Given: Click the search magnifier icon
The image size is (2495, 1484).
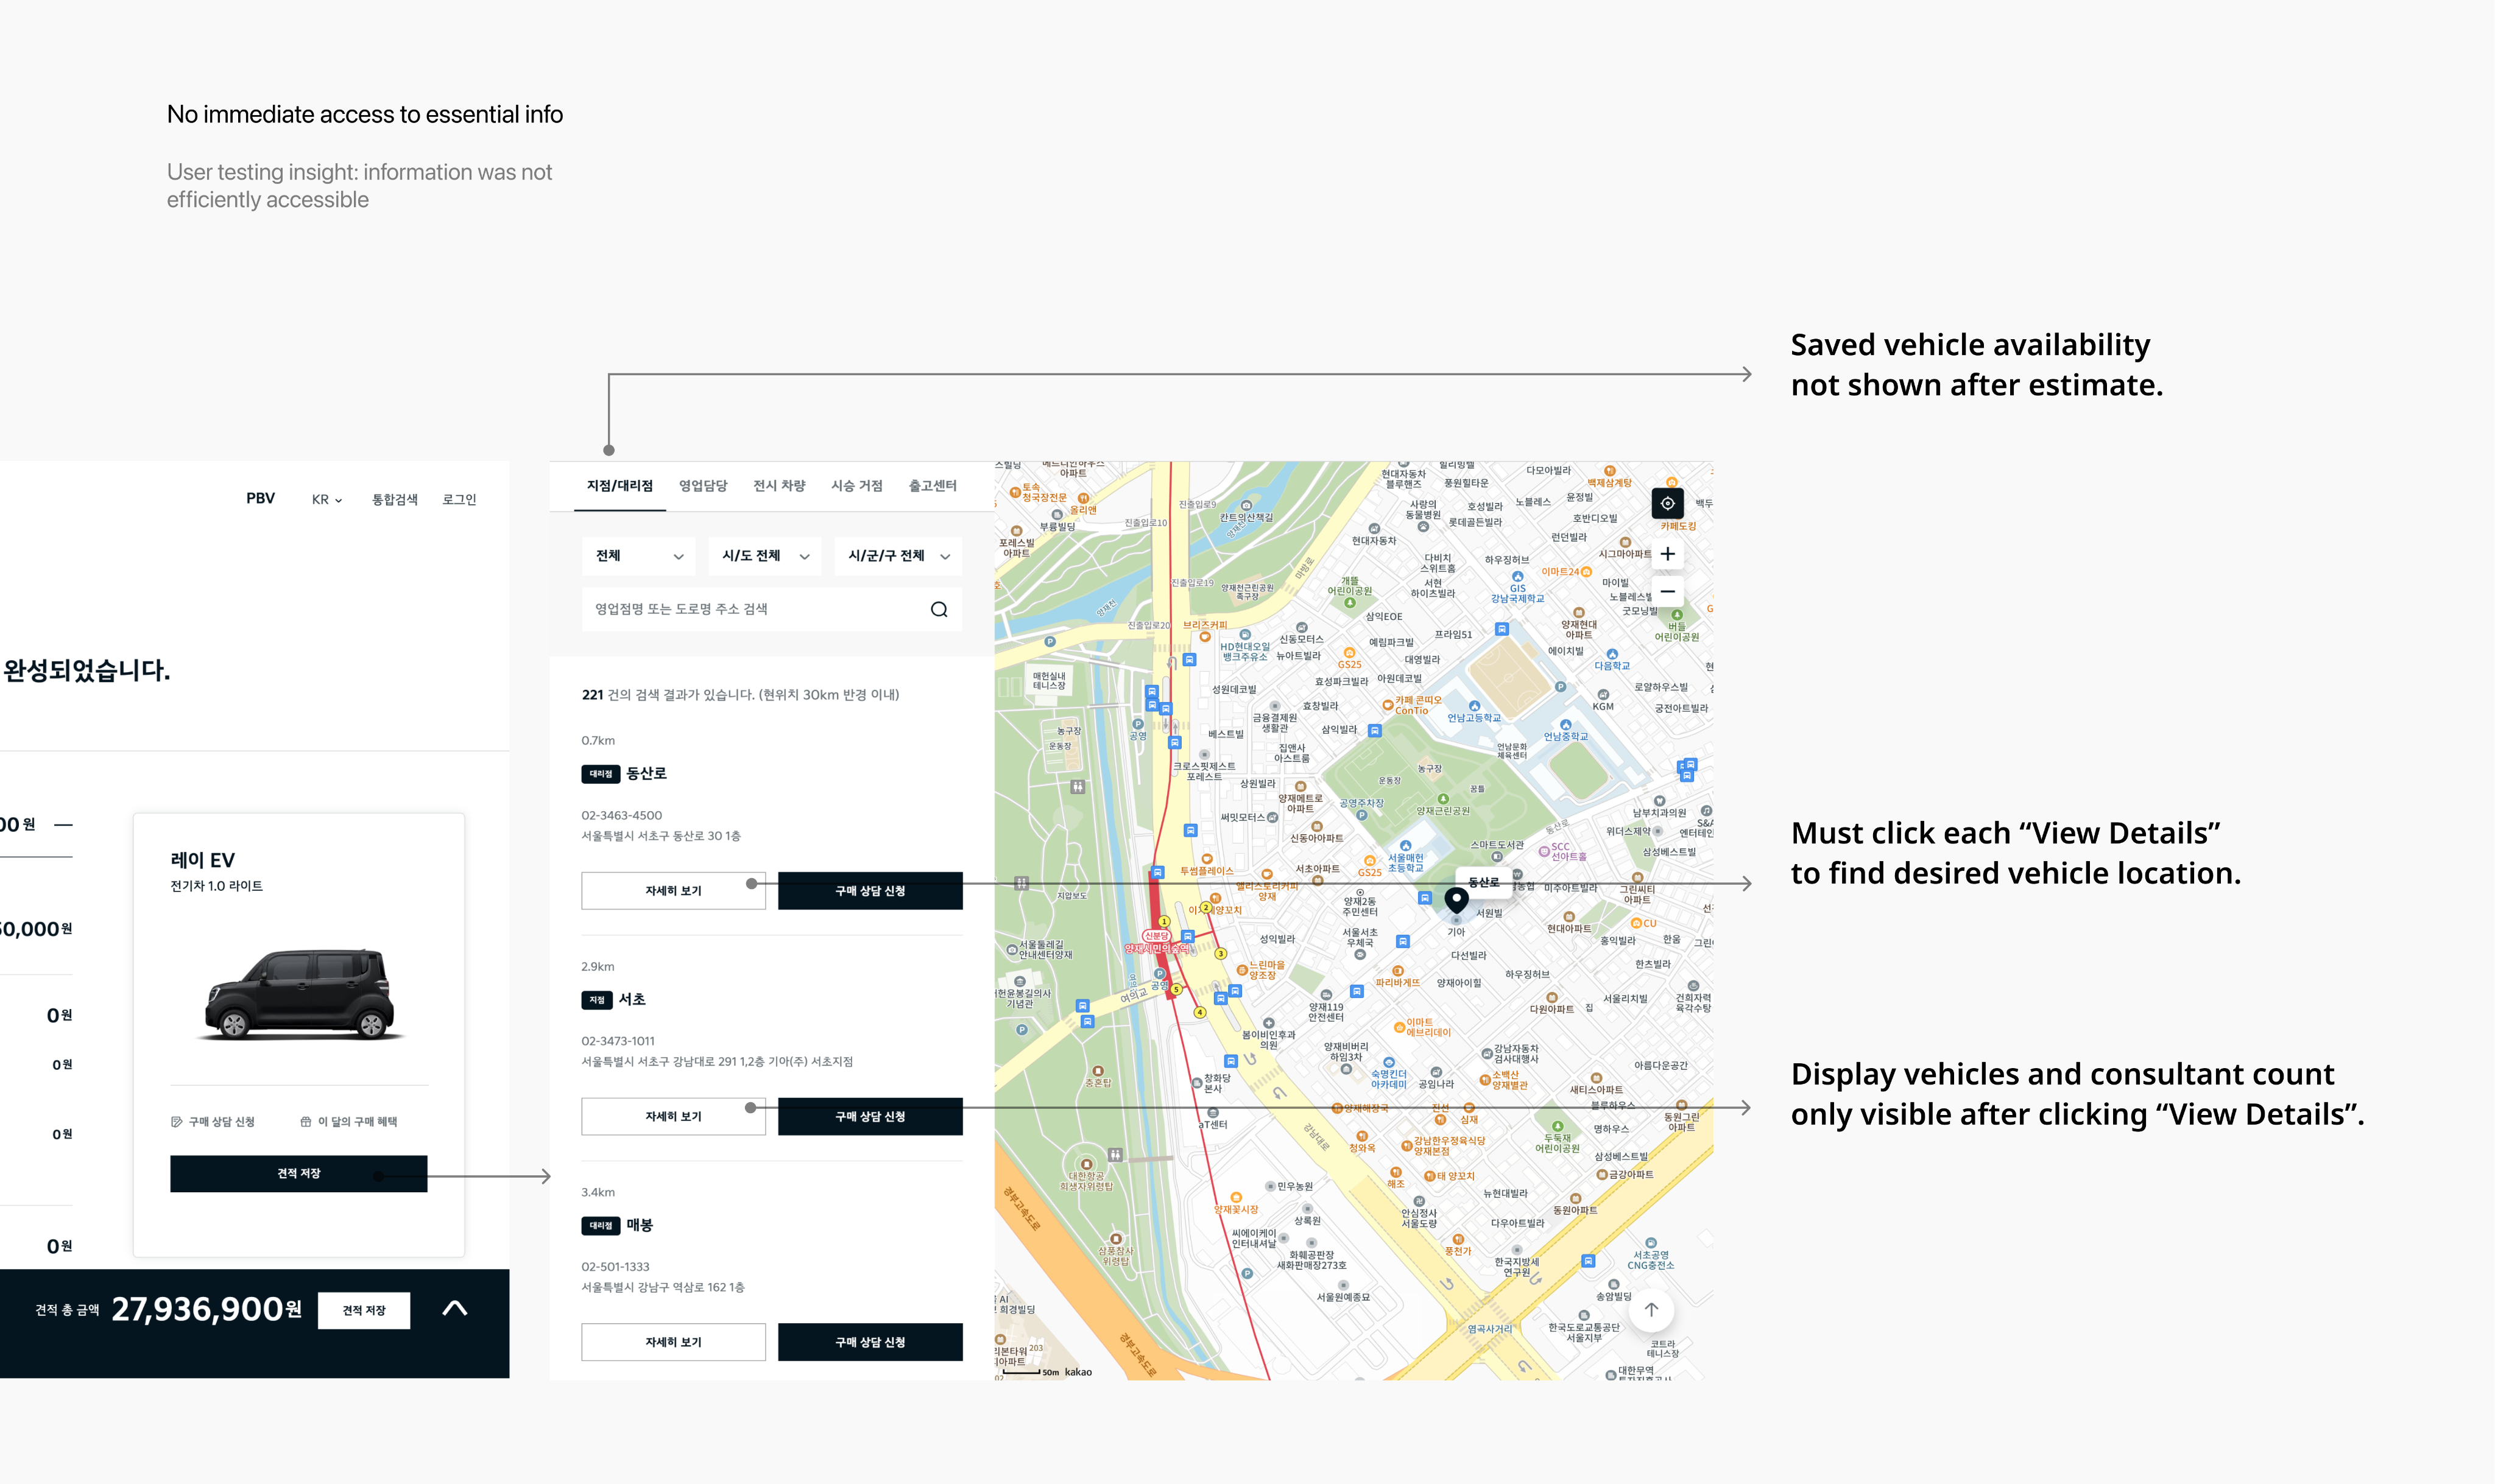Looking at the screenshot, I should point(938,609).
